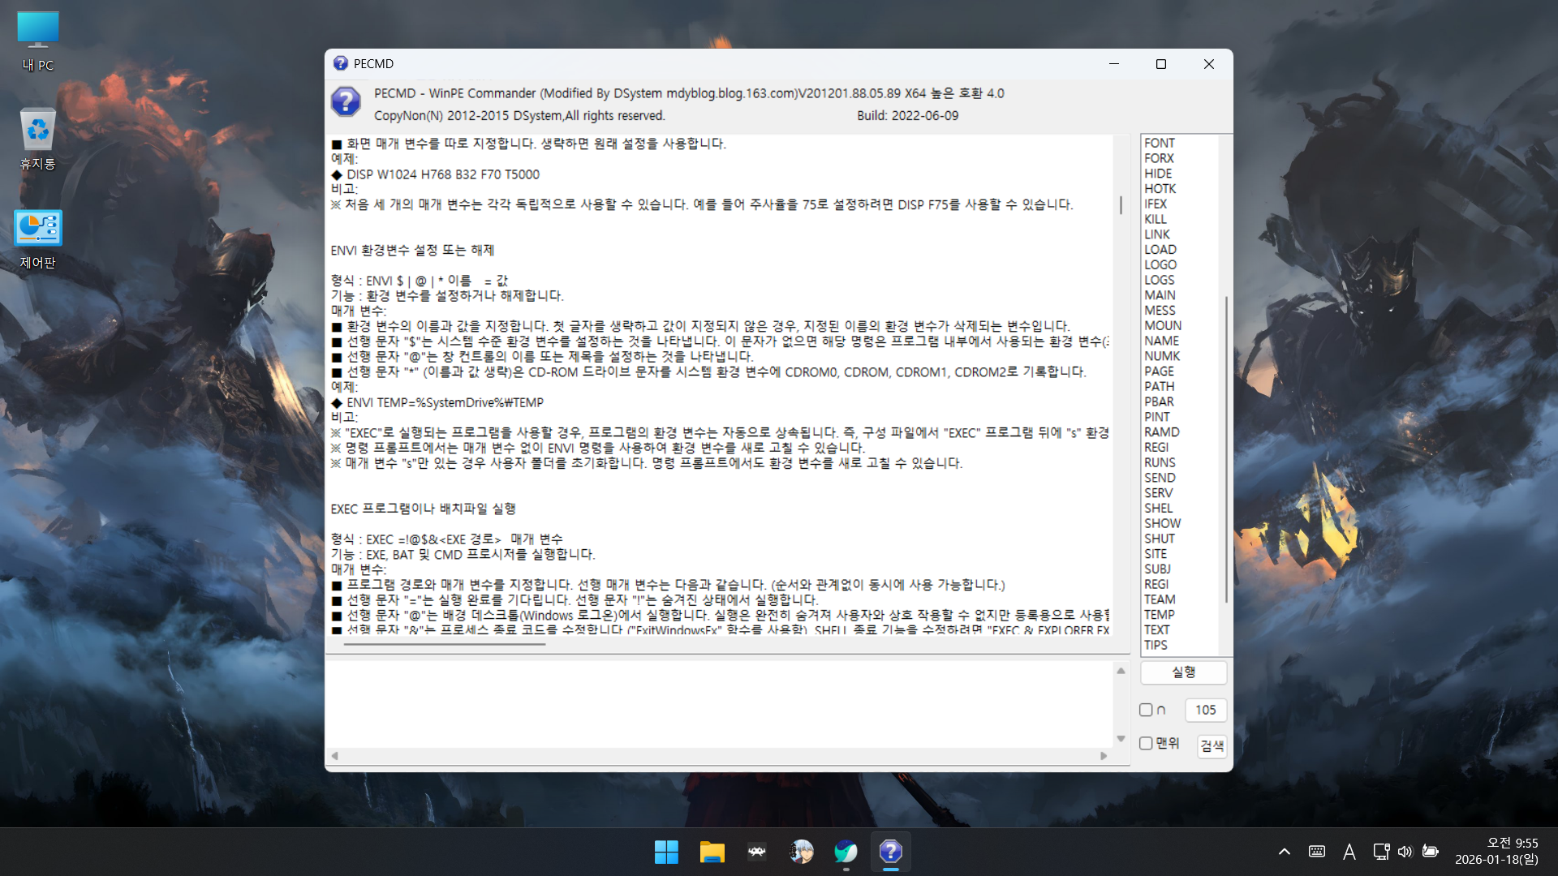This screenshot has width=1558, height=876.
Task: Select the HOTK command in the list
Action: coord(1160,188)
